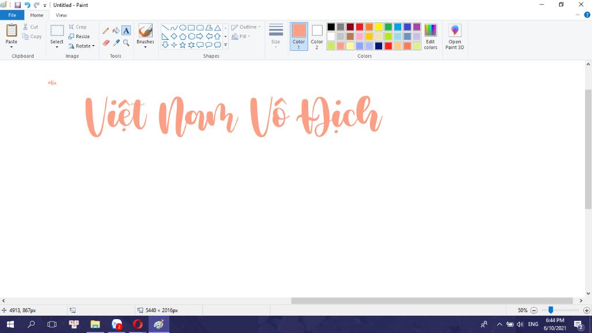This screenshot has width=592, height=333.
Task: Choose the Curve shape
Action: (x=174, y=28)
